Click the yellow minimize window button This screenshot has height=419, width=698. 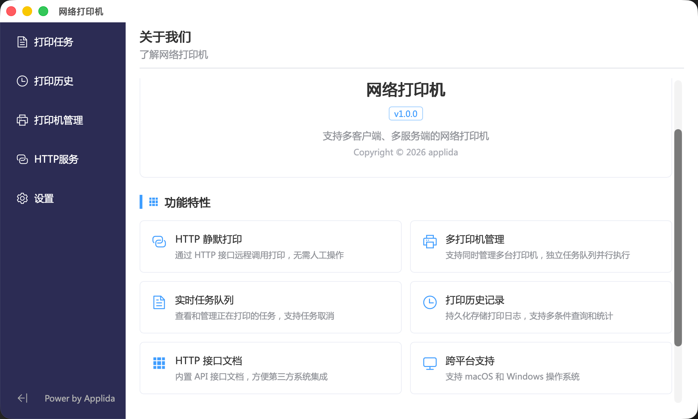(27, 11)
